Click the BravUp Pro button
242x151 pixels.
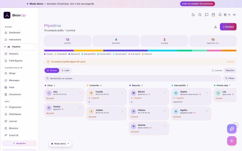[x=19, y=143]
